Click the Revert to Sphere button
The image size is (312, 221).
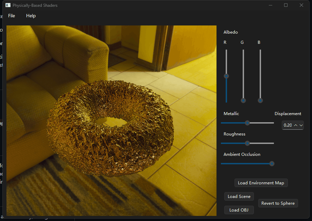(x=278, y=203)
